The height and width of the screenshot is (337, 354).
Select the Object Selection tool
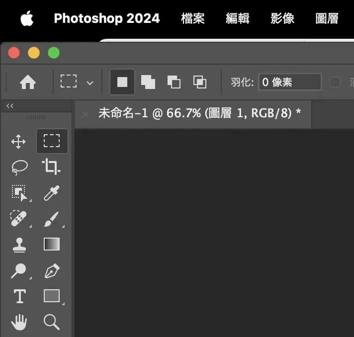(20, 193)
